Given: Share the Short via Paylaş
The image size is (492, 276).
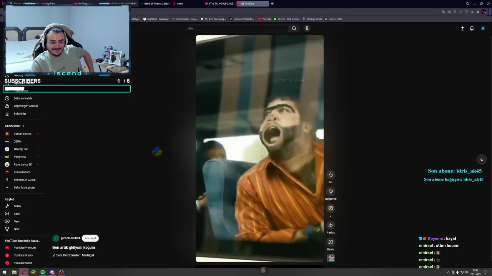Looking at the screenshot, I should coord(331,225).
